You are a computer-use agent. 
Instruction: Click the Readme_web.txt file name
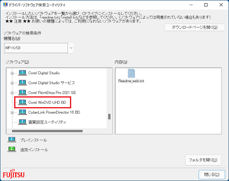coord(131,81)
